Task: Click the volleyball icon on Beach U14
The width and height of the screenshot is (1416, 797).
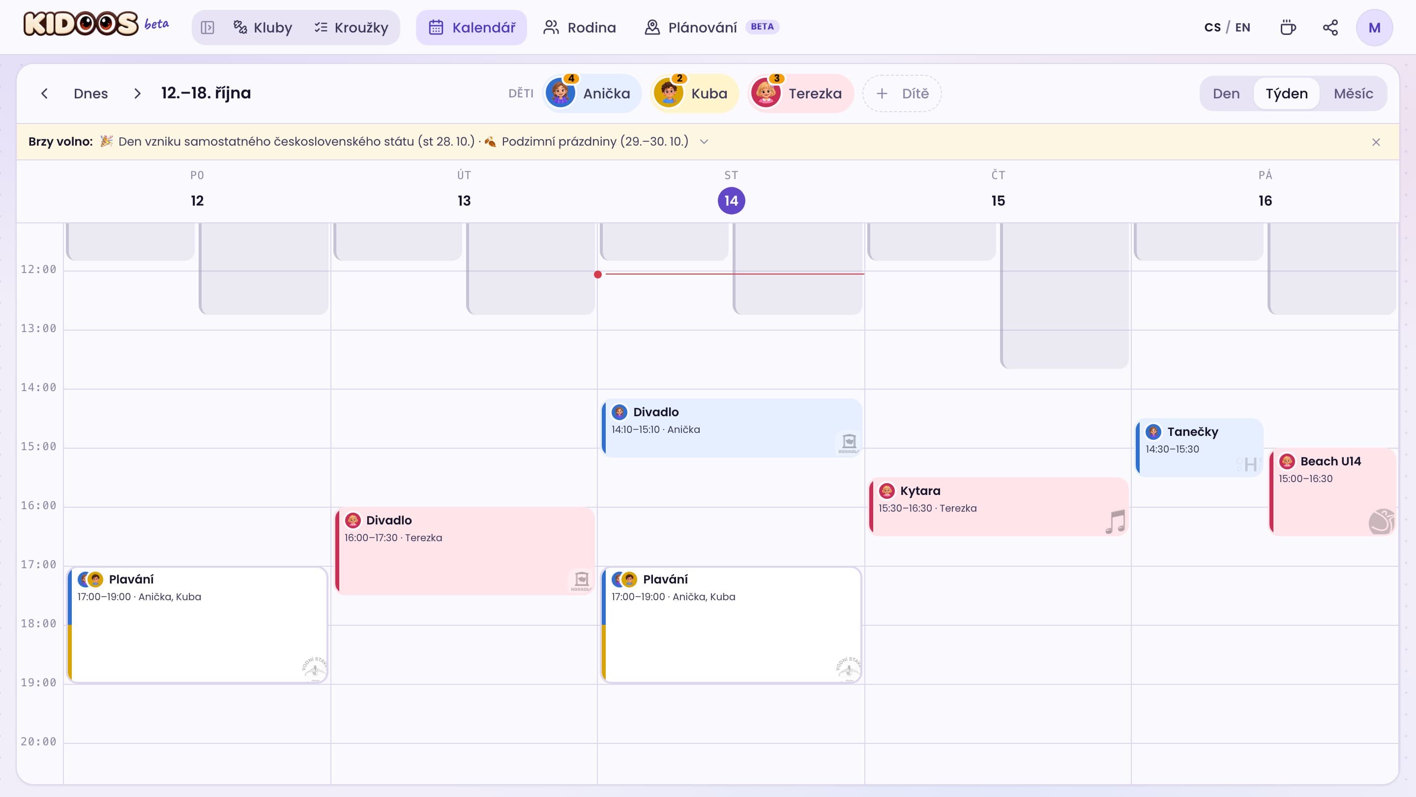Action: tap(1382, 521)
